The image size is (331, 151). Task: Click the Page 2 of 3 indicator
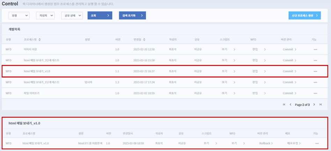[302, 105]
